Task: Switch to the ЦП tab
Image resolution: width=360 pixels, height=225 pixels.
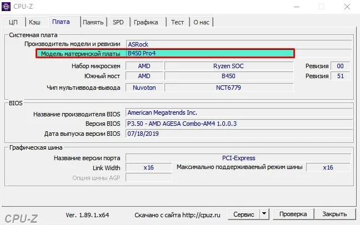Action: pos(13,22)
